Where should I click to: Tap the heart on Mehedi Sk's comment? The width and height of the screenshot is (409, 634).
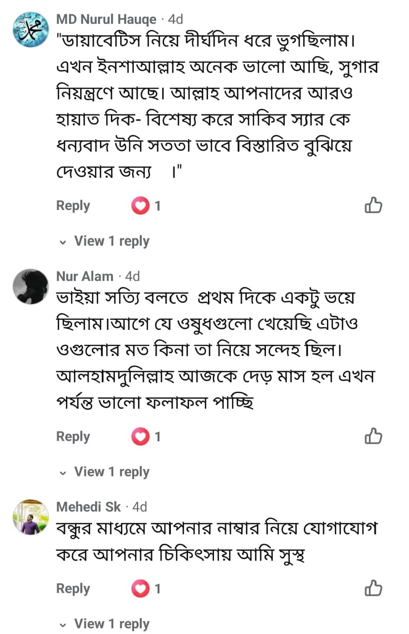click(x=140, y=588)
